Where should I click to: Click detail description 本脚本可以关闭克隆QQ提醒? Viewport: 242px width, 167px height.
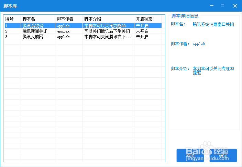(x=213, y=70)
